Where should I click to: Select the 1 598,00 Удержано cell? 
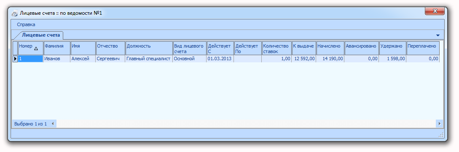coord(393,59)
